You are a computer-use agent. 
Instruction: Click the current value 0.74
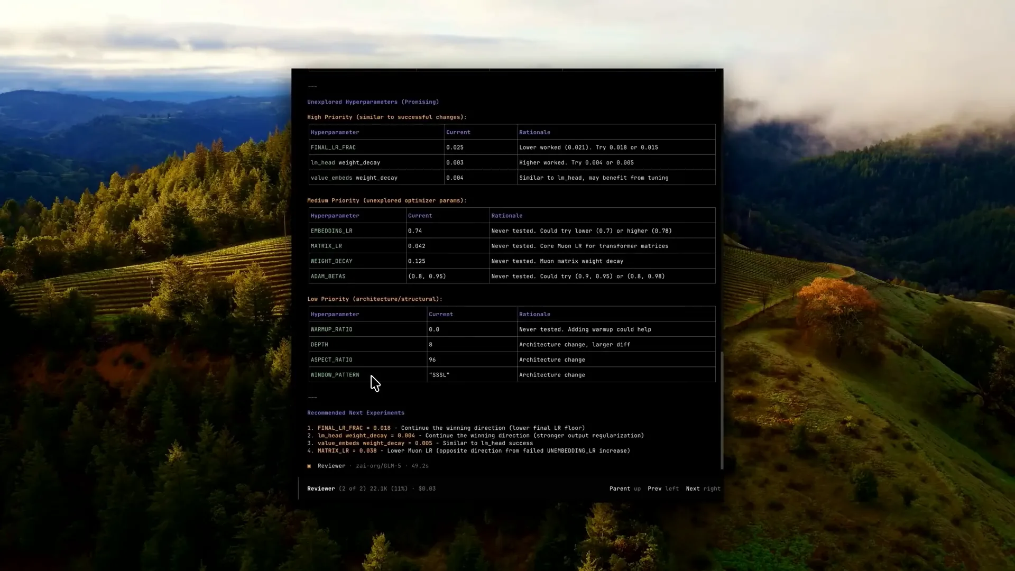415,231
